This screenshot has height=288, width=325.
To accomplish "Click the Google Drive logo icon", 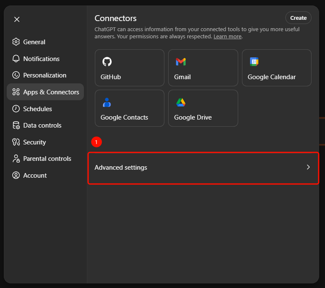I will pyautogui.click(x=180, y=102).
